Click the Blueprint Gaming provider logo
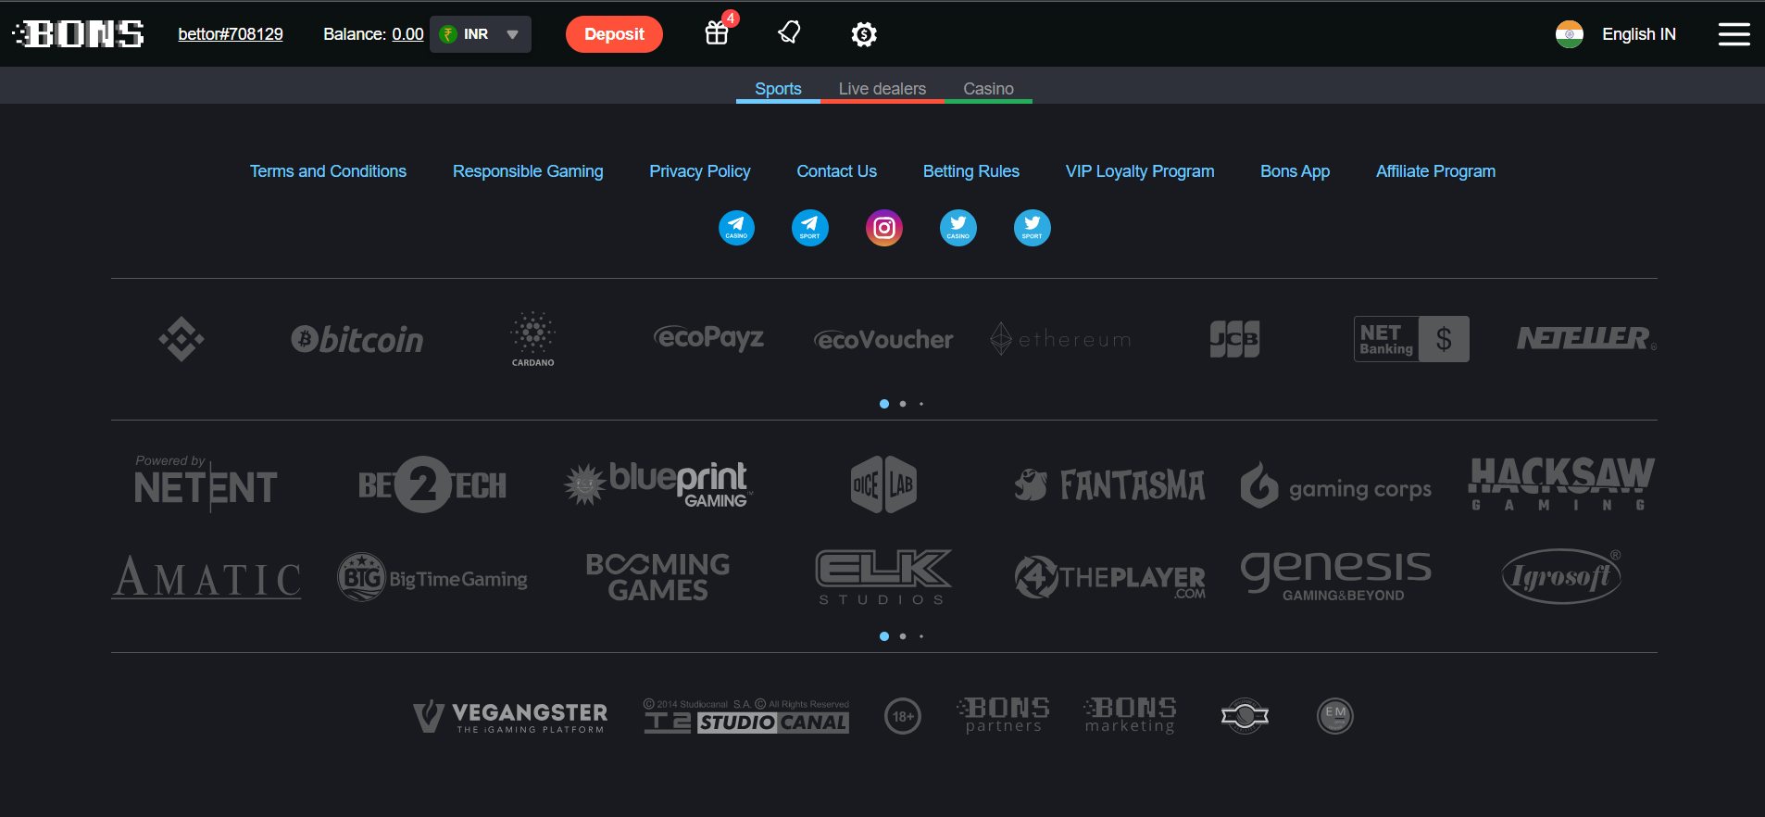1765x817 pixels. 657,484
